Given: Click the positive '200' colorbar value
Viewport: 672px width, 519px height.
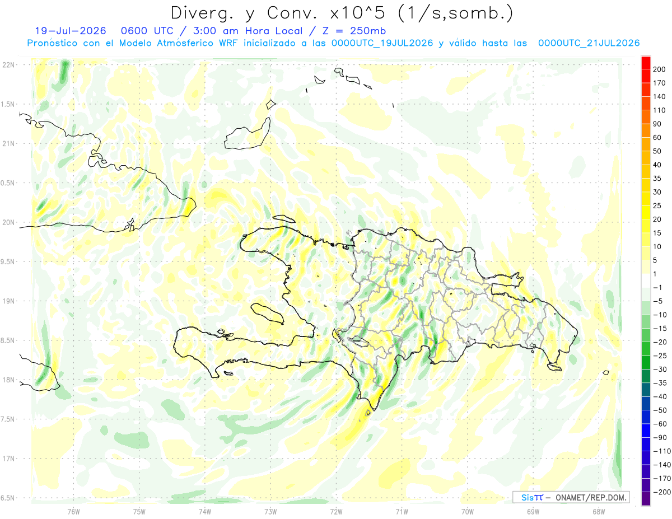Looking at the screenshot, I should coord(660,69).
